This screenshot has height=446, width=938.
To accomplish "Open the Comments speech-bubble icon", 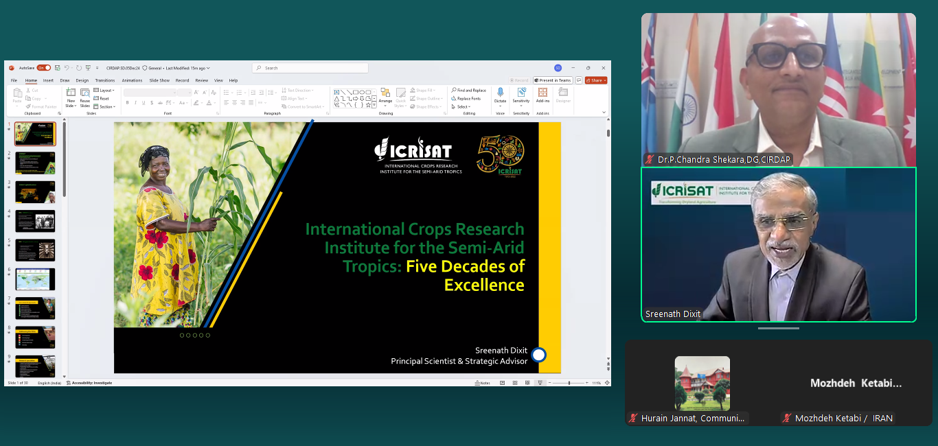I will pos(579,80).
